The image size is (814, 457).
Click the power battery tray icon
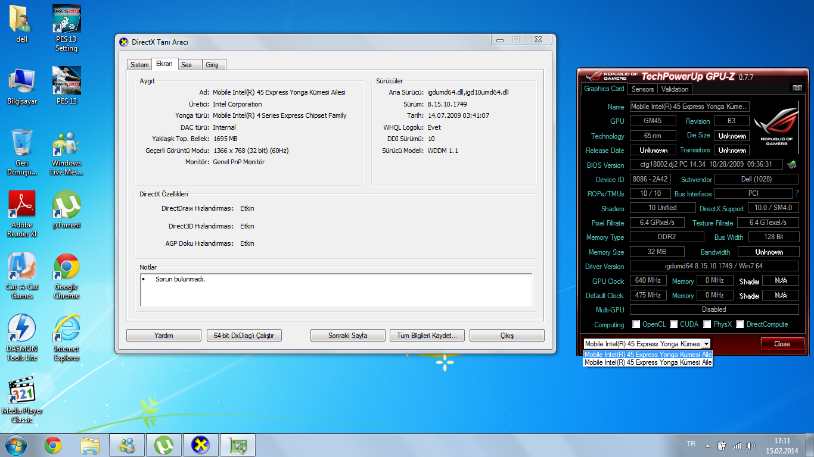pos(722,446)
